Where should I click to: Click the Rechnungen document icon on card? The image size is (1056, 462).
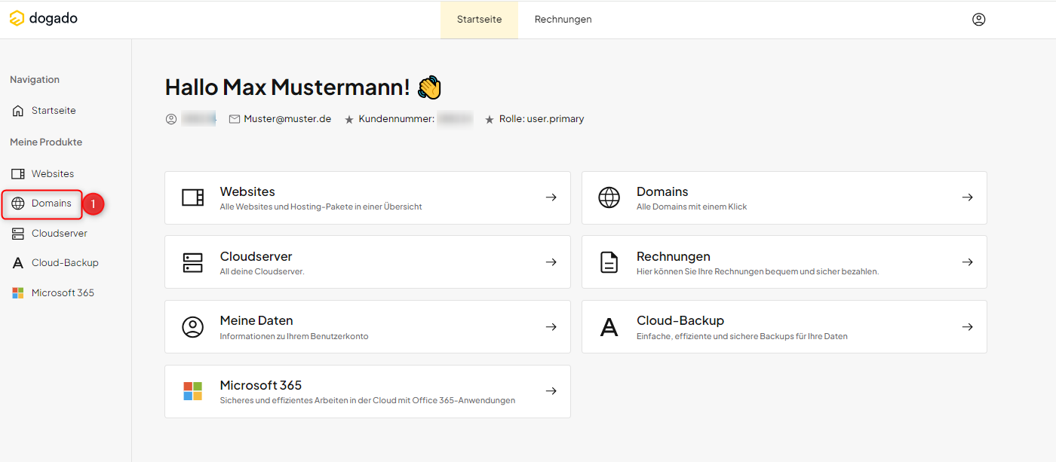pyautogui.click(x=609, y=262)
